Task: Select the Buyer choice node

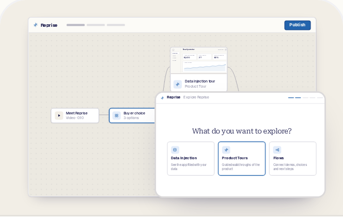Action: coord(132,115)
